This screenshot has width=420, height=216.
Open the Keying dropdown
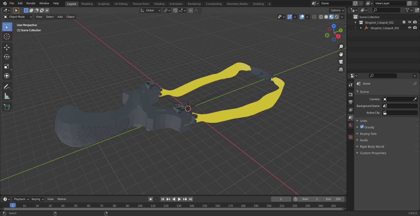pyautogui.click(x=38, y=199)
